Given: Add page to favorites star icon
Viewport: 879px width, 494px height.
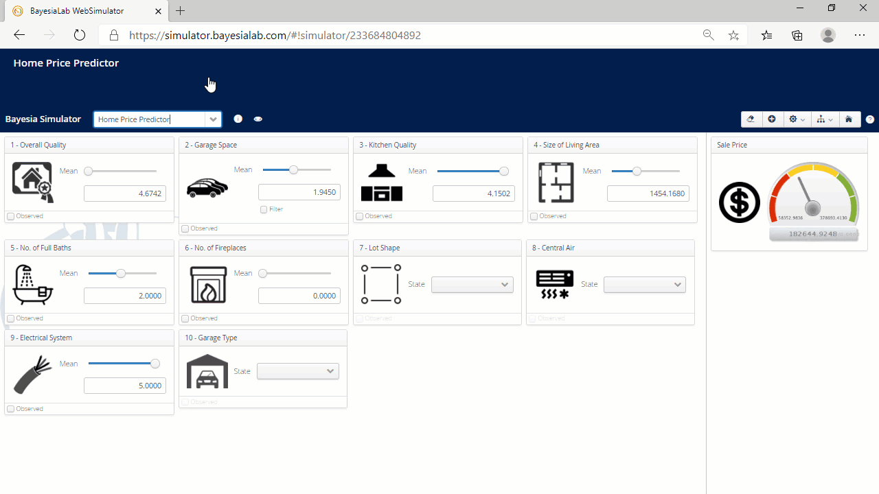Looking at the screenshot, I should [733, 35].
